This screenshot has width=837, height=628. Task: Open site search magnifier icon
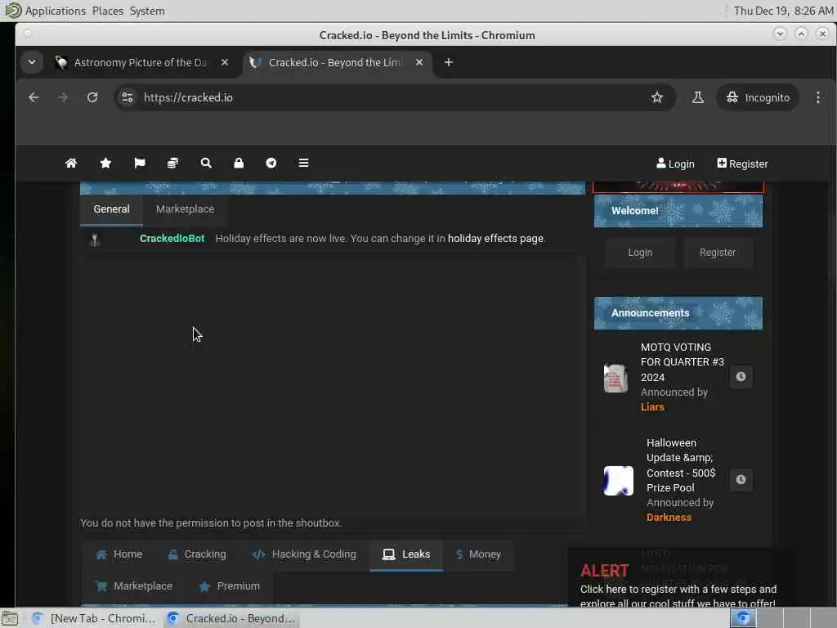pyautogui.click(x=206, y=163)
